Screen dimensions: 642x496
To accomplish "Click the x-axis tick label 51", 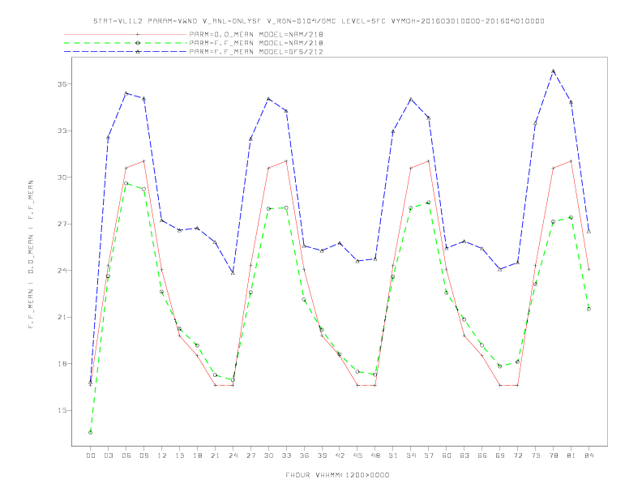I will click(393, 455).
